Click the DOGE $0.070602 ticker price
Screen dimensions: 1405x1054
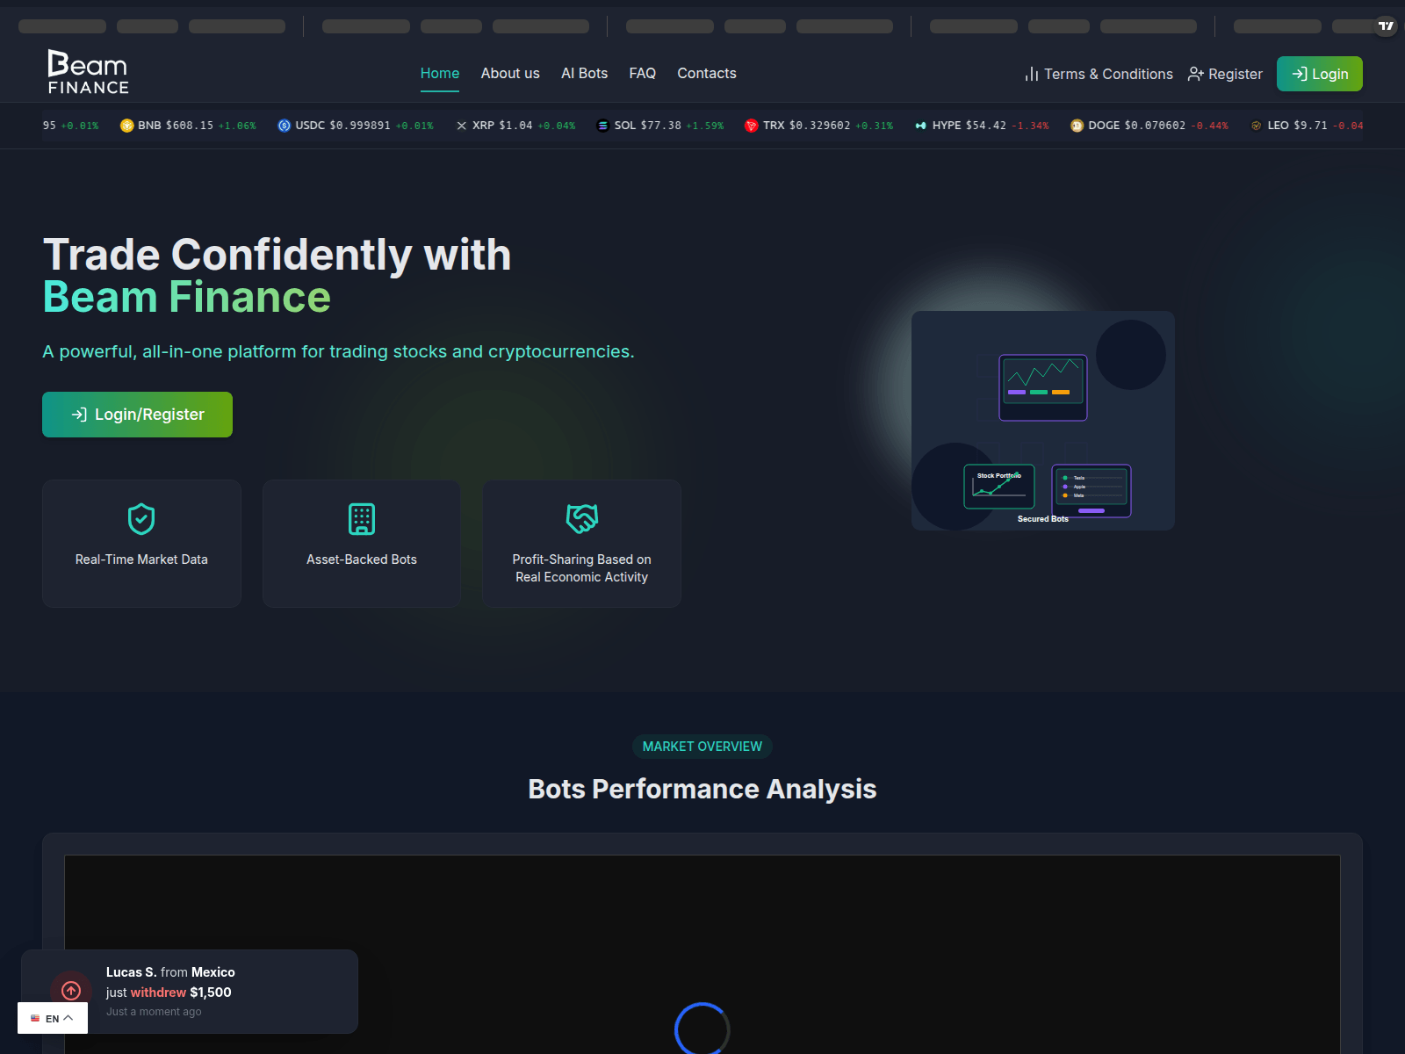(x=1155, y=126)
